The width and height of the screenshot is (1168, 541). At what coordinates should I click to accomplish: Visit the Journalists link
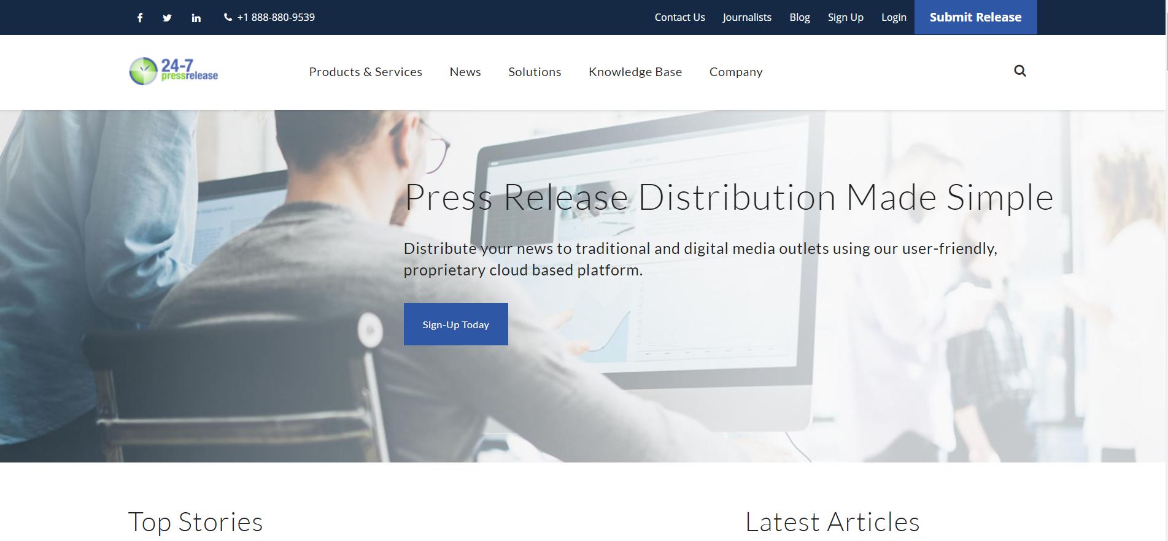746,17
